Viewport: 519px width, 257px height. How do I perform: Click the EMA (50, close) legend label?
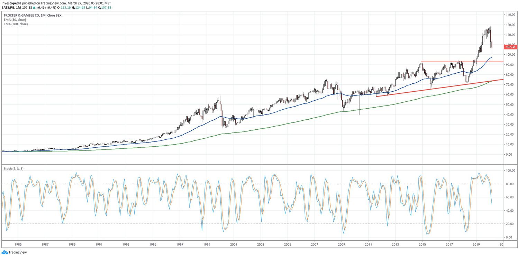(x=15, y=20)
